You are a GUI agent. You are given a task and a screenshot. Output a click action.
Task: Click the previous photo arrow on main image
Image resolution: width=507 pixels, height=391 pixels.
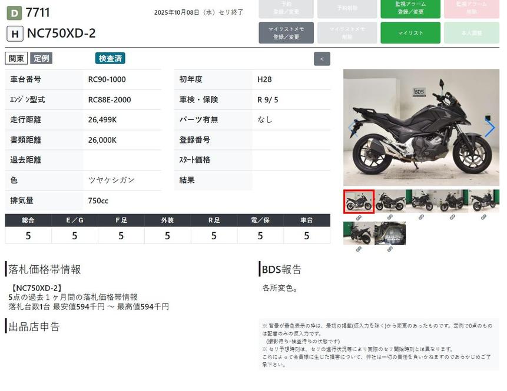pyautogui.click(x=353, y=128)
